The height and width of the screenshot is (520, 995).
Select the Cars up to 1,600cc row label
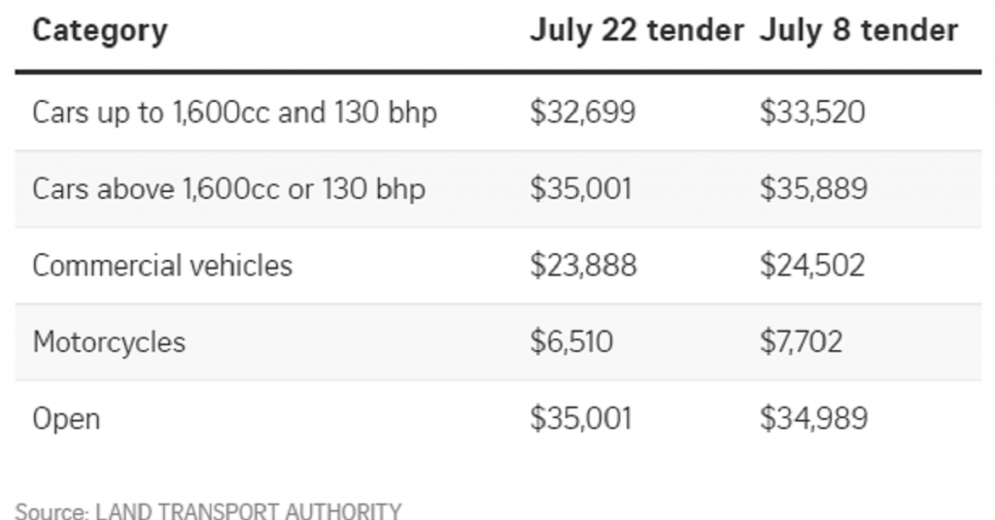pos(235,113)
